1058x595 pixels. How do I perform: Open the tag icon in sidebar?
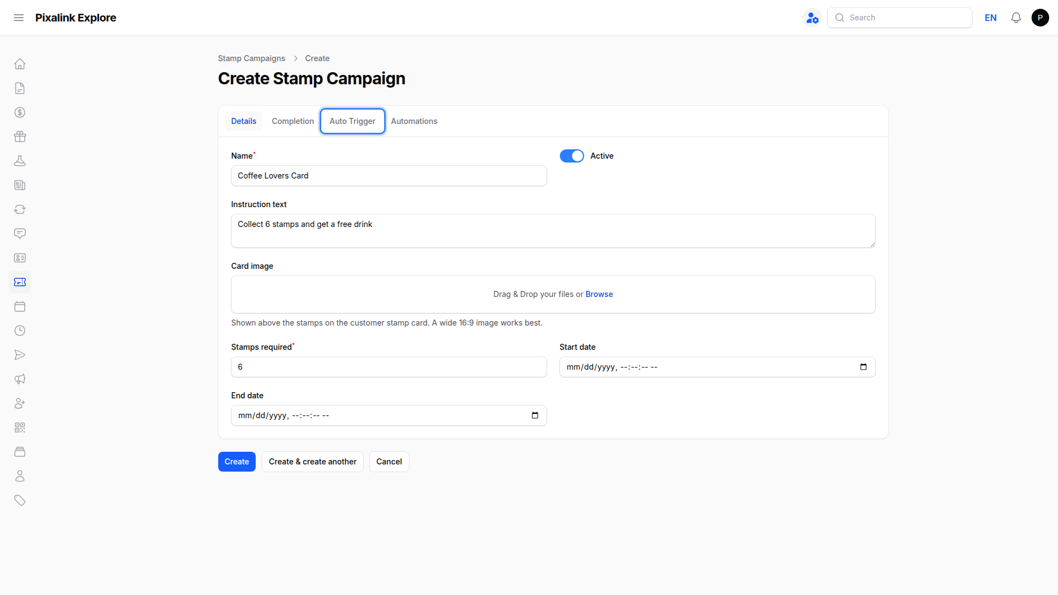click(20, 500)
